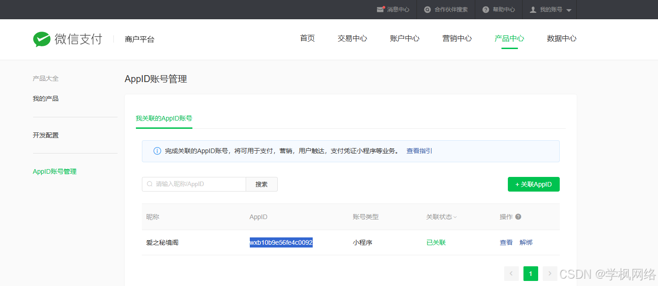Open the 账户中心 navigation tab

pyautogui.click(x=405, y=38)
